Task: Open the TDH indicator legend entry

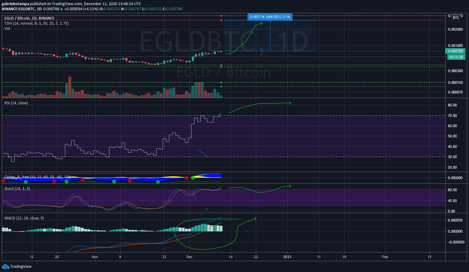Action: pyautogui.click(x=36, y=23)
